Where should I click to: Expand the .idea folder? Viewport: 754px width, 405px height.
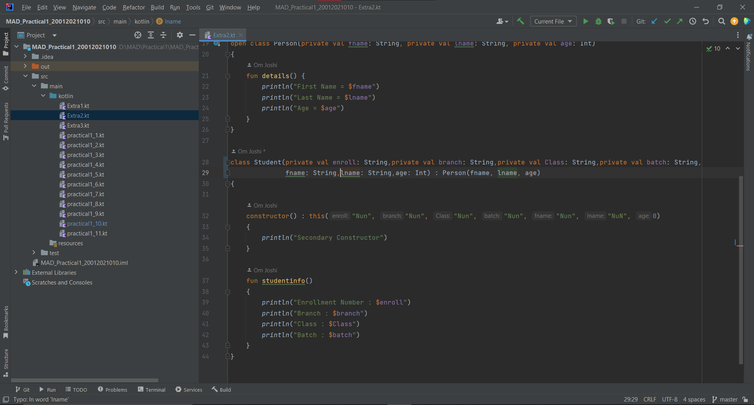point(25,57)
